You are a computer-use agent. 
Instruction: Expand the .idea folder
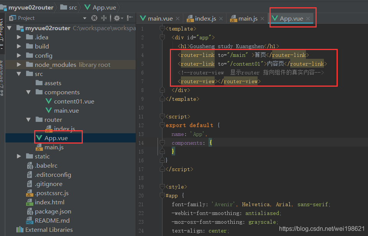click(19, 37)
